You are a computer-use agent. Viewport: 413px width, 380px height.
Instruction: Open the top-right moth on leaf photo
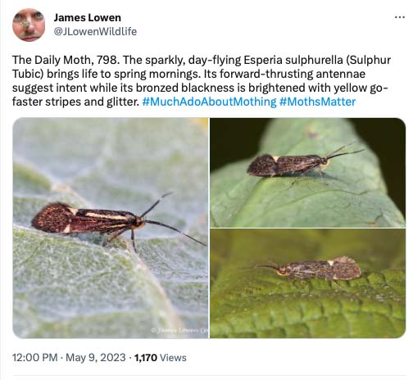pos(307,172)
